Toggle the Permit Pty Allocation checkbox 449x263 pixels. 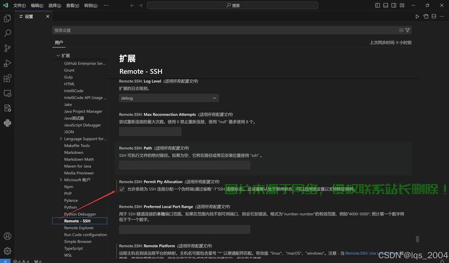pyautogui.click(x=122, y=189)
